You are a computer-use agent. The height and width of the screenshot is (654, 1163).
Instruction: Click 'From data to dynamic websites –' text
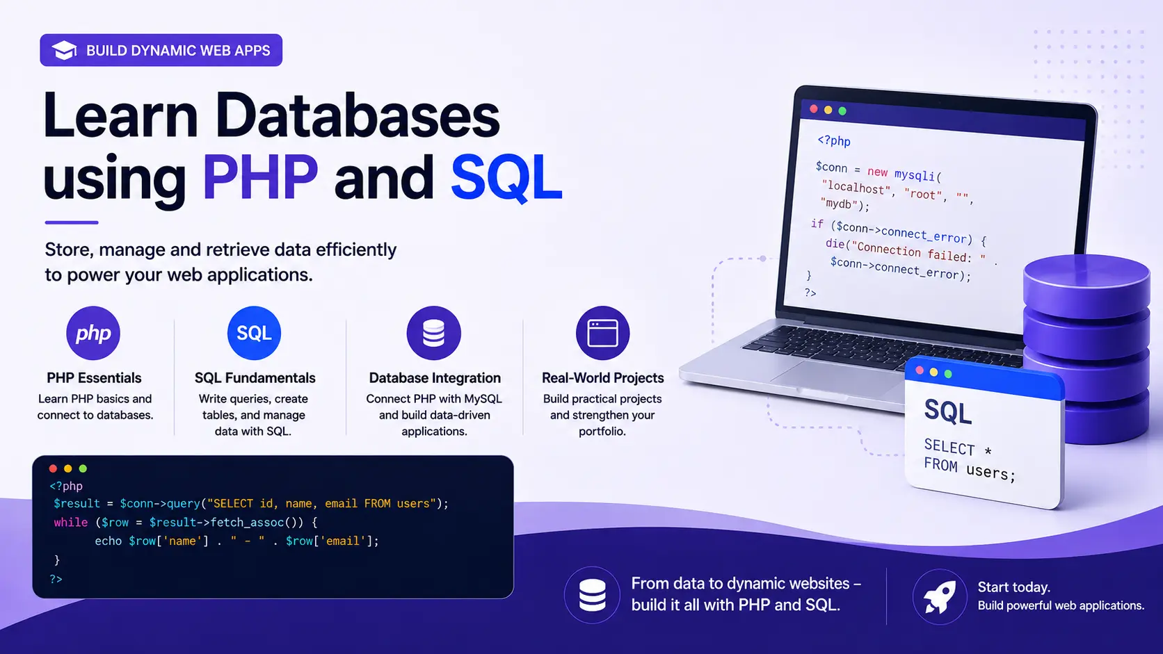coord(746,584)
